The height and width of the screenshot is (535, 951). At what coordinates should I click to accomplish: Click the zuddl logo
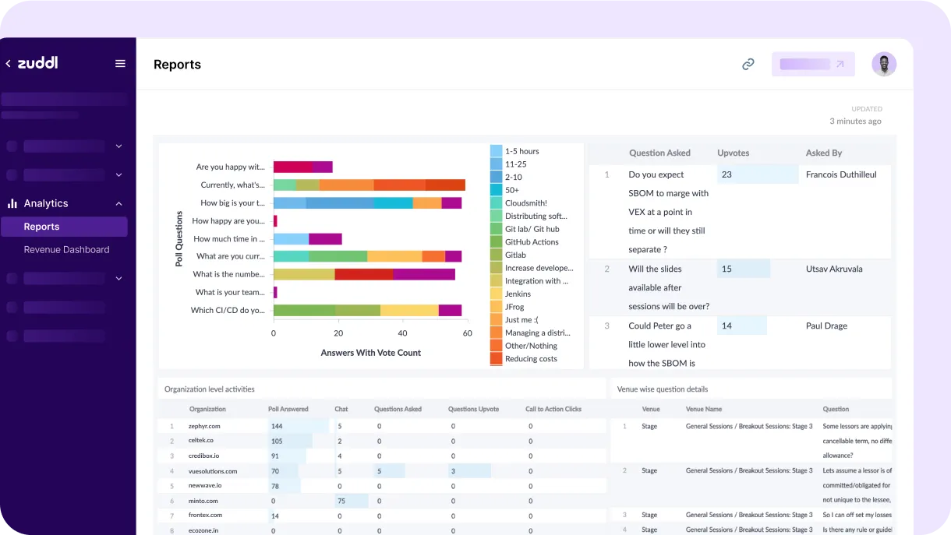pos(37,63)
